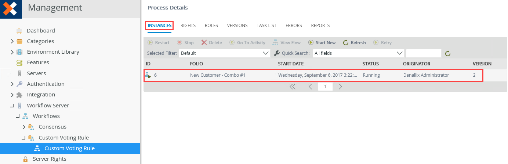Click the Quick Search text box
Screen dimensions: 508x164
pos(424,53)
